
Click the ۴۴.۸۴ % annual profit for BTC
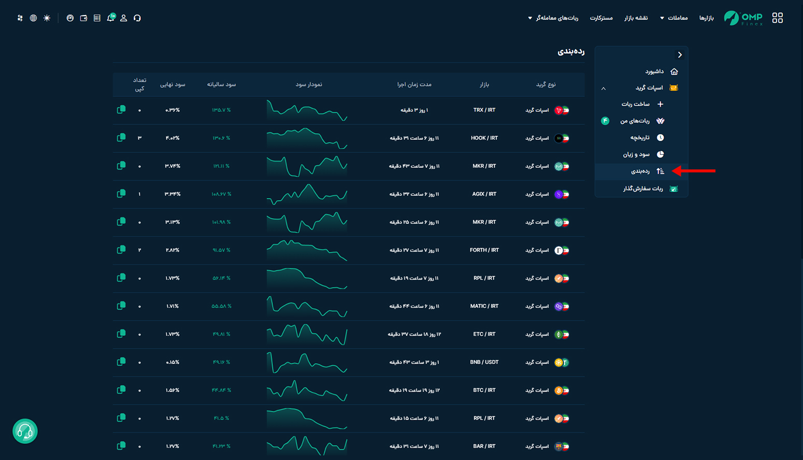221,390
